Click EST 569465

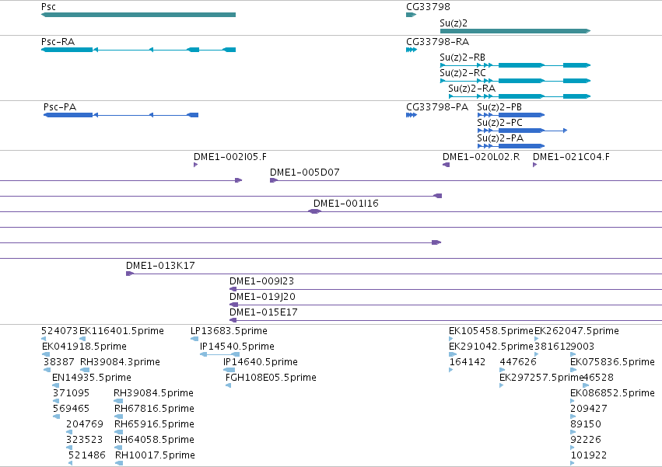71,409
